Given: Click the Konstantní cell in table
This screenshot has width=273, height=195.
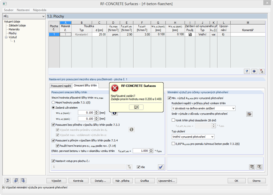Looking at the screenshot, I should pos(82,34).
